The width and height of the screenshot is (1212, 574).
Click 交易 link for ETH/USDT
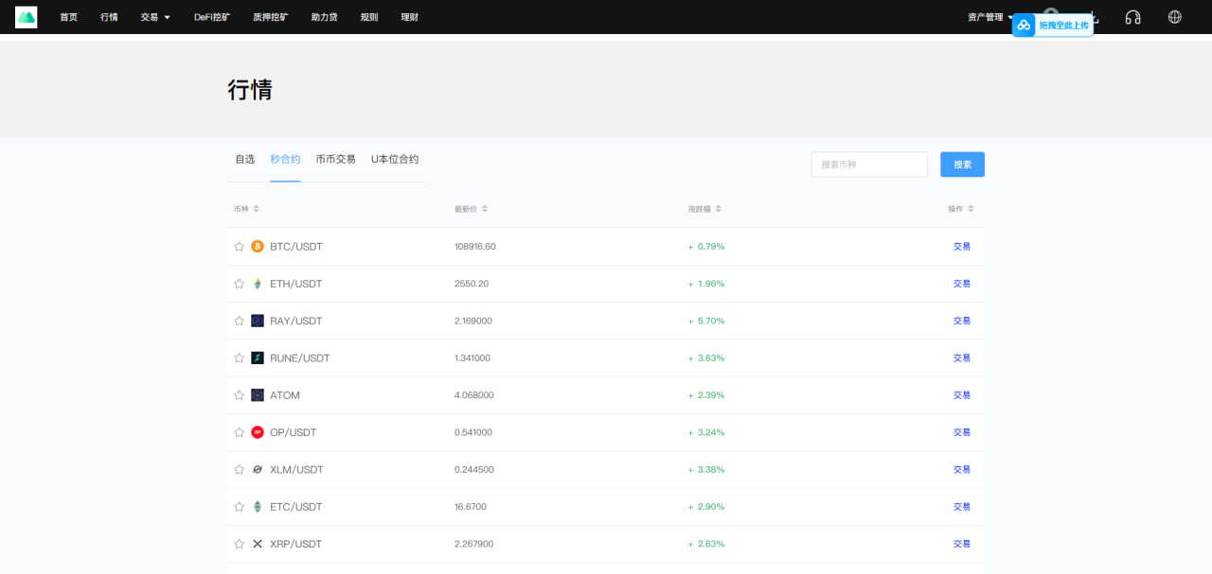962,284
